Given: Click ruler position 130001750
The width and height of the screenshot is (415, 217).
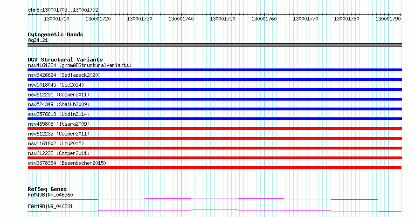Looking at the screenshot, I should [222, 19].
